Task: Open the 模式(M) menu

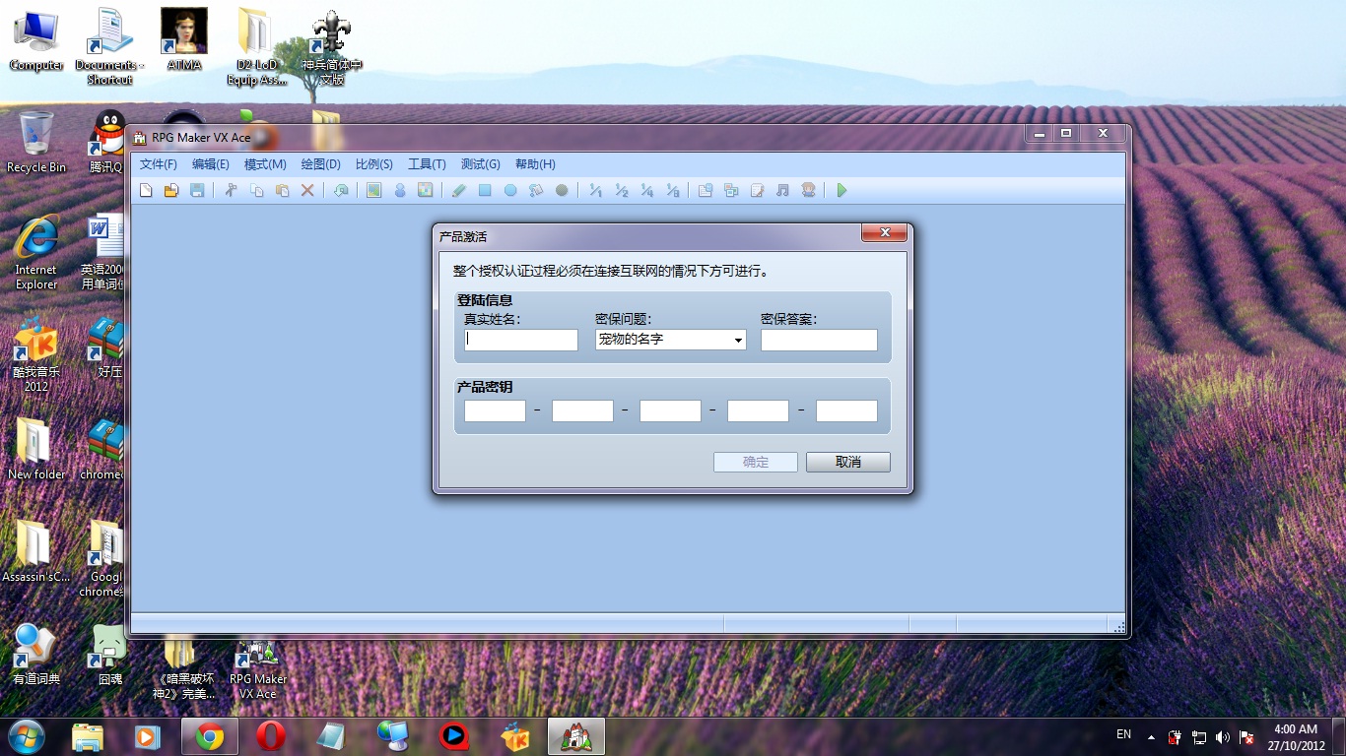Action: click(265, 164)
